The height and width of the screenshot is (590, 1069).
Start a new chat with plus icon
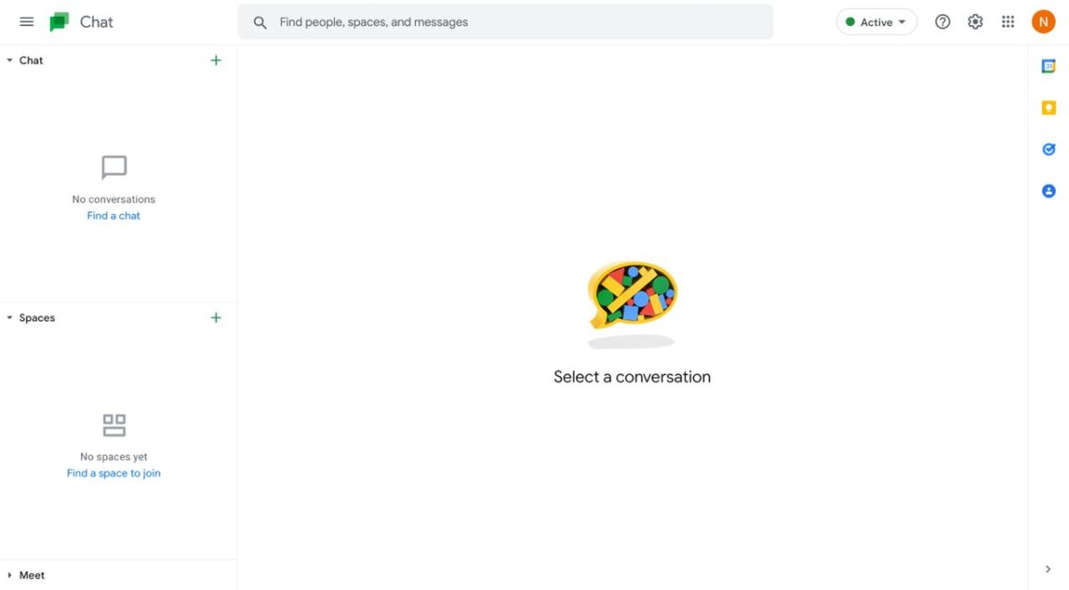click(x=216, y=61)
